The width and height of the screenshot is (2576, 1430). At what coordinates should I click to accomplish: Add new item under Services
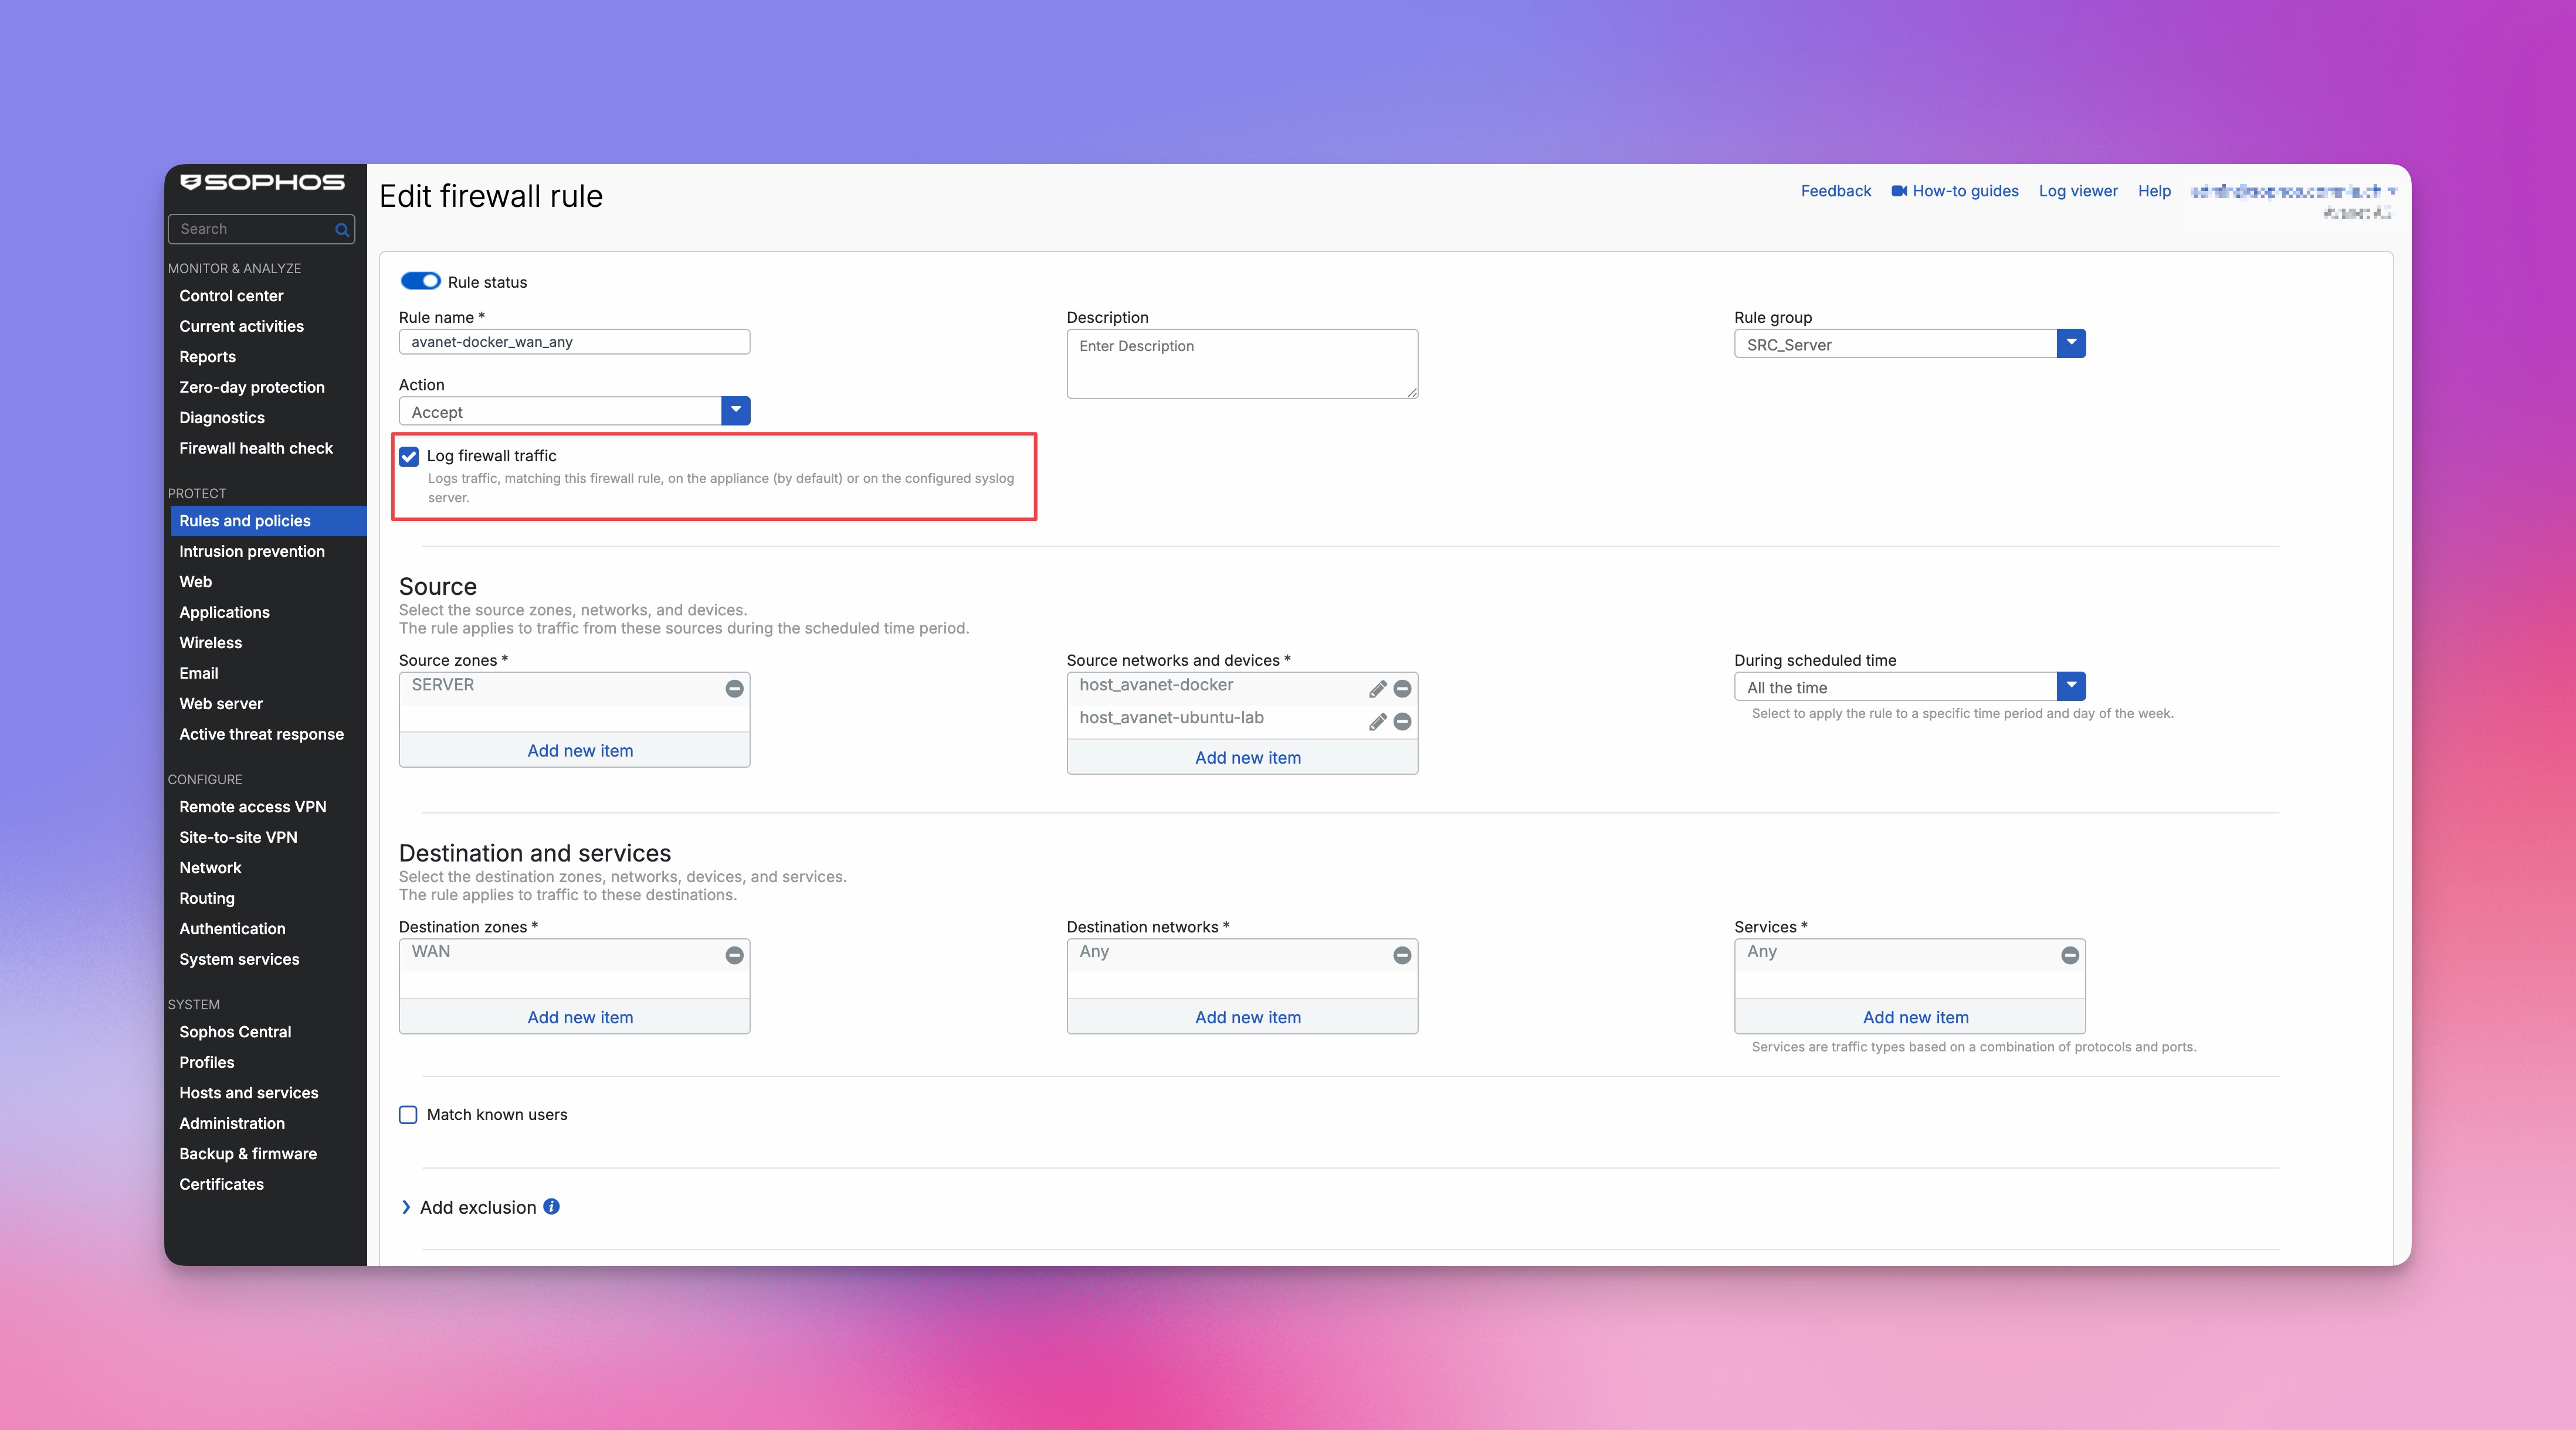[x=1915, y=1017]
